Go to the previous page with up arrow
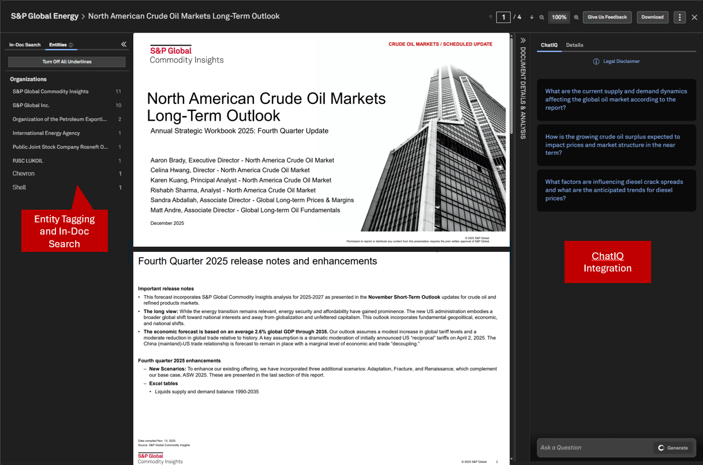 491,17
